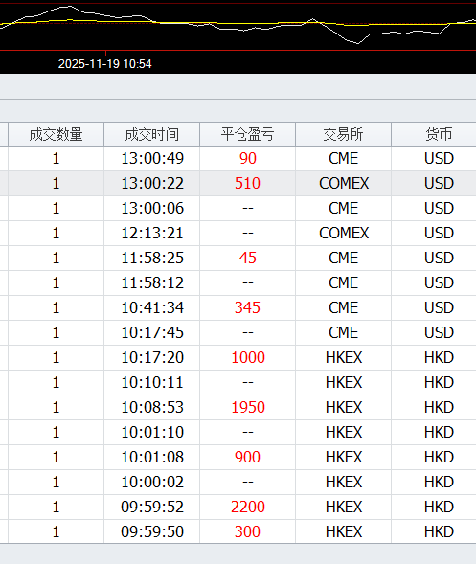Select the trade time 09:59:52 cell
The height and width of the screenshot is (564, 476).
coord(152,507)
